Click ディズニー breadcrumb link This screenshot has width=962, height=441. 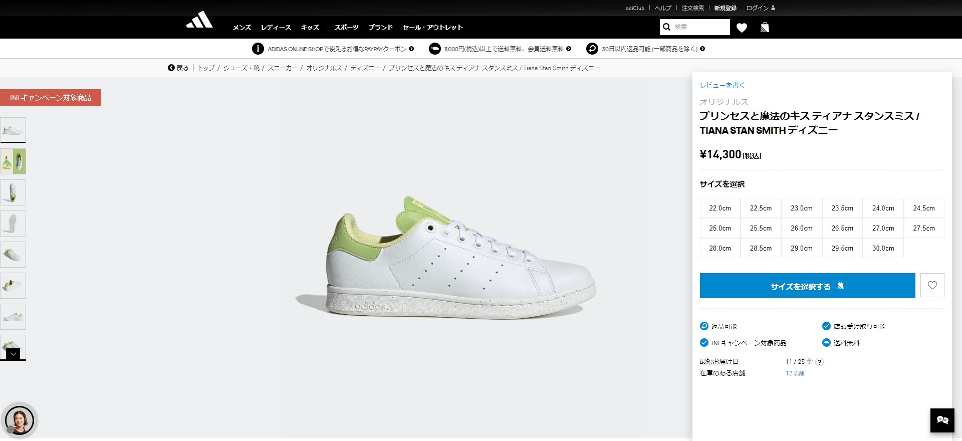365,68
